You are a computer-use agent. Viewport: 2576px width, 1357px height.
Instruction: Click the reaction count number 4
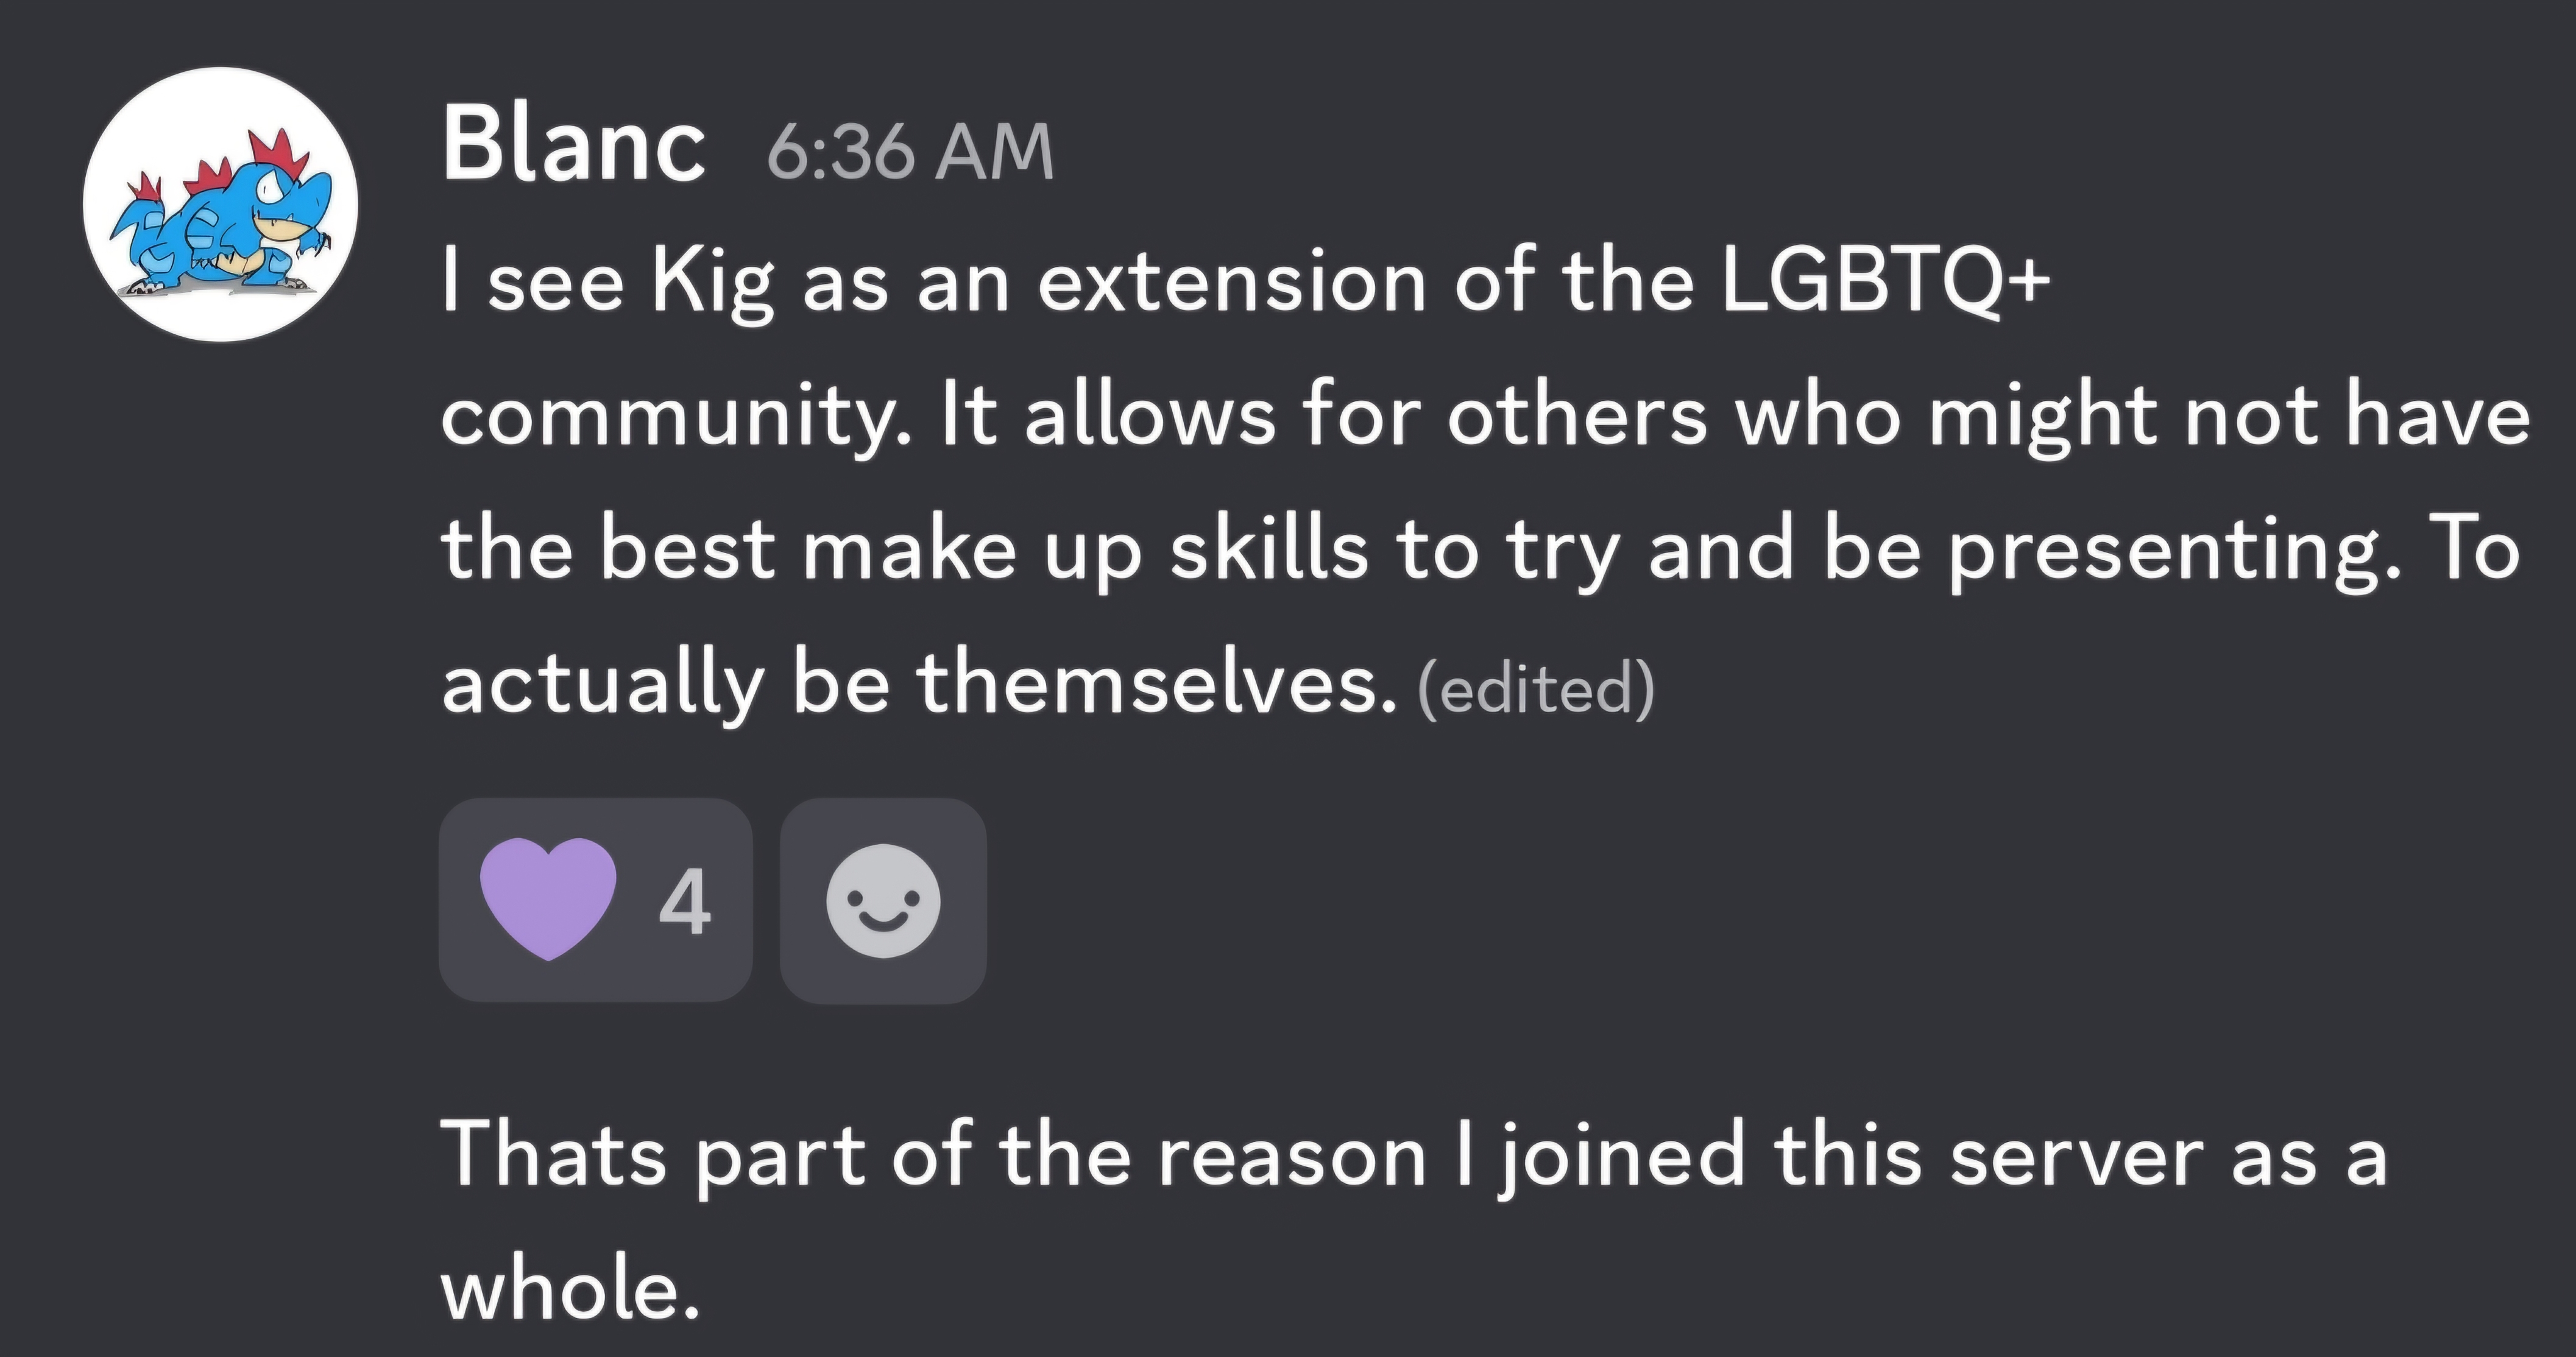pos(685,902)
